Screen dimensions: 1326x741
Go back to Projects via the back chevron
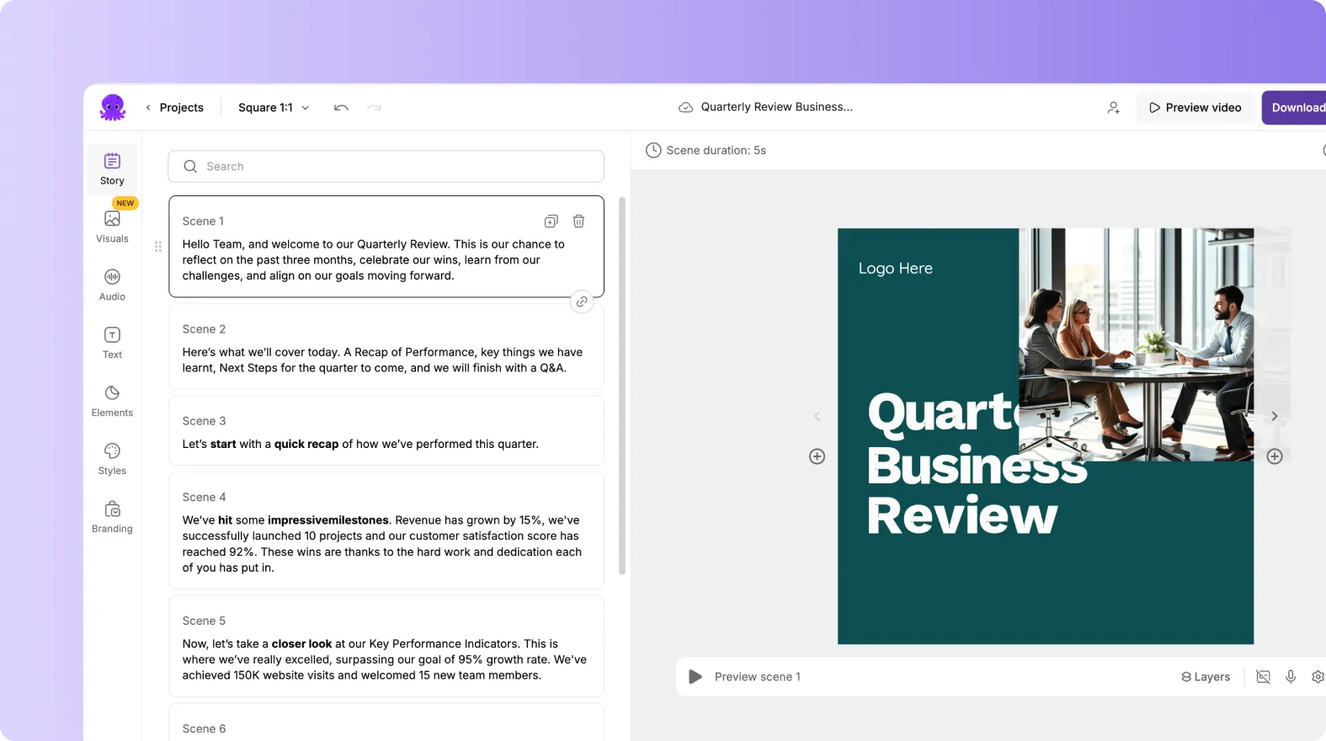tap(149, 108)
